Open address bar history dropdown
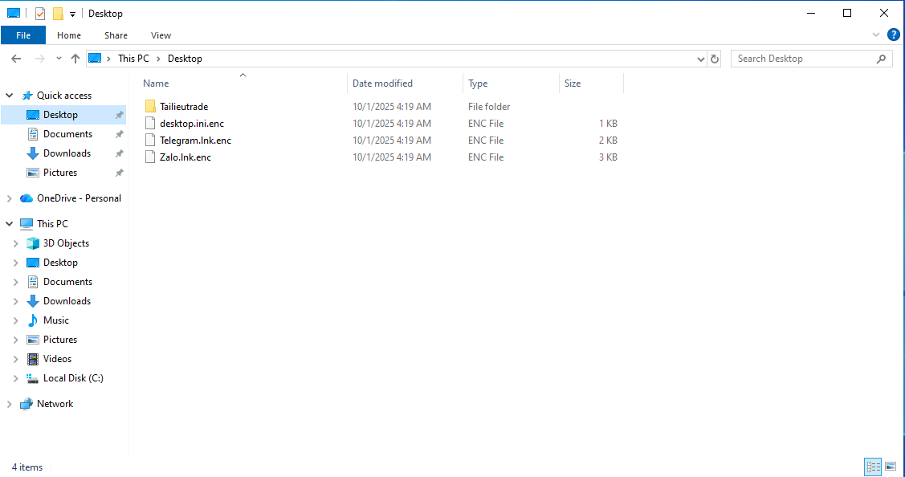Screen dimensions: 905x477 pyautogui.click(x=700, y=59)
